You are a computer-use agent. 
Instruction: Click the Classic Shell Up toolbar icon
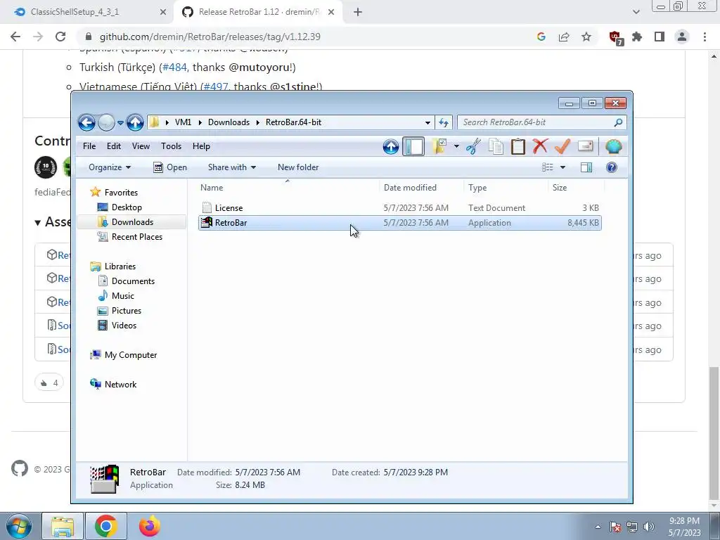[x=391, y=146]
